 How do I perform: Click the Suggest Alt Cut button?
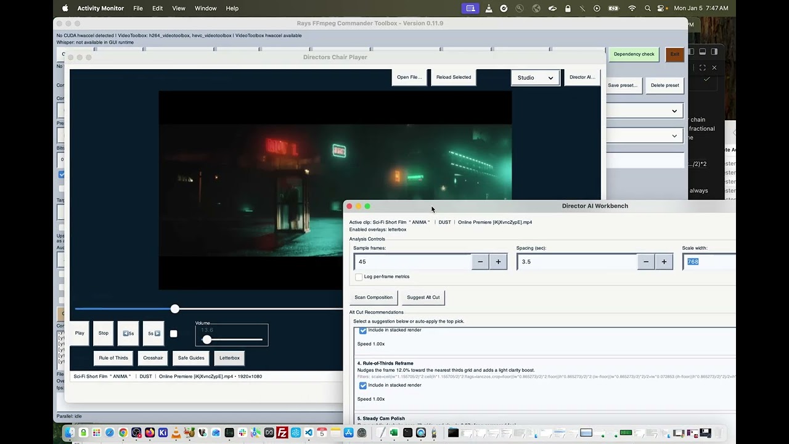(x=423, y=297)
